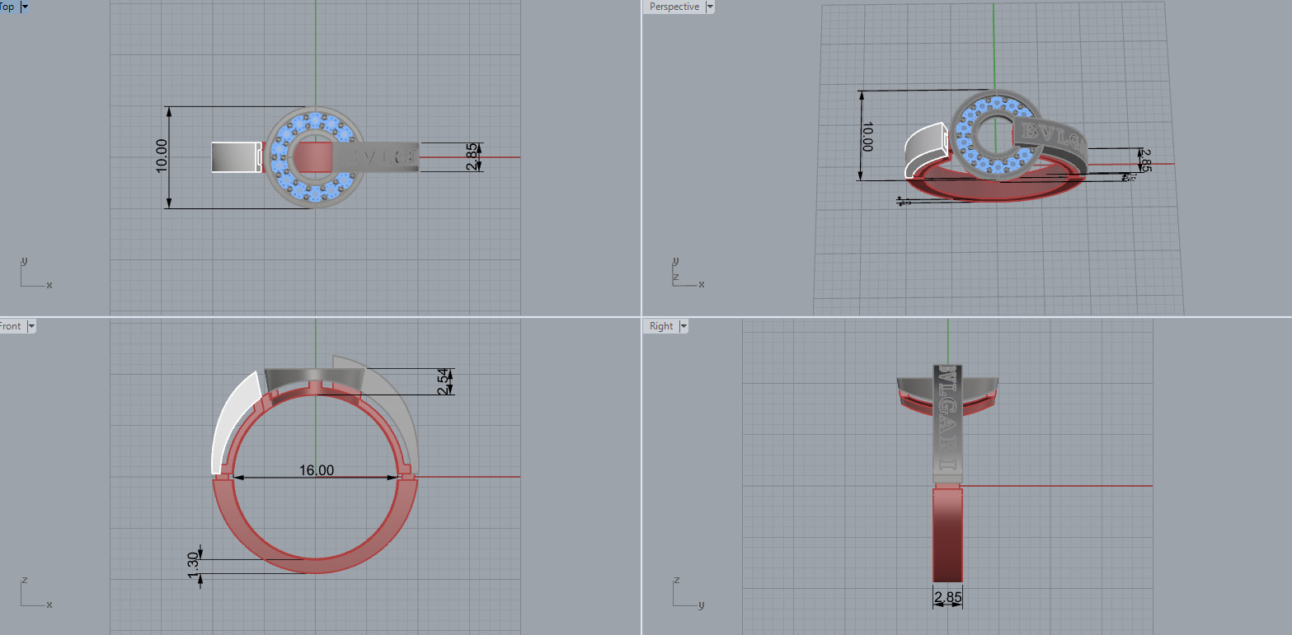Select the 16.00 diameter dimension in Front viewport
1292x635 pixels.
click(317, 470)
